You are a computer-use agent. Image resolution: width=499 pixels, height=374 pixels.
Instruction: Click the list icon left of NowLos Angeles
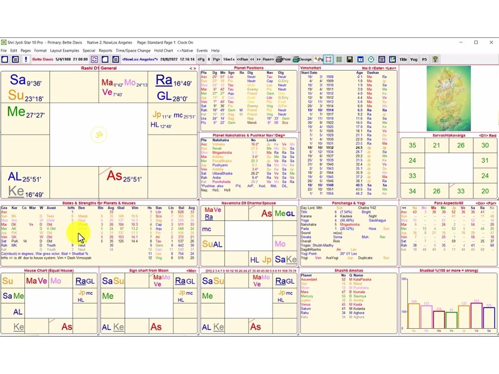[116, 60]
